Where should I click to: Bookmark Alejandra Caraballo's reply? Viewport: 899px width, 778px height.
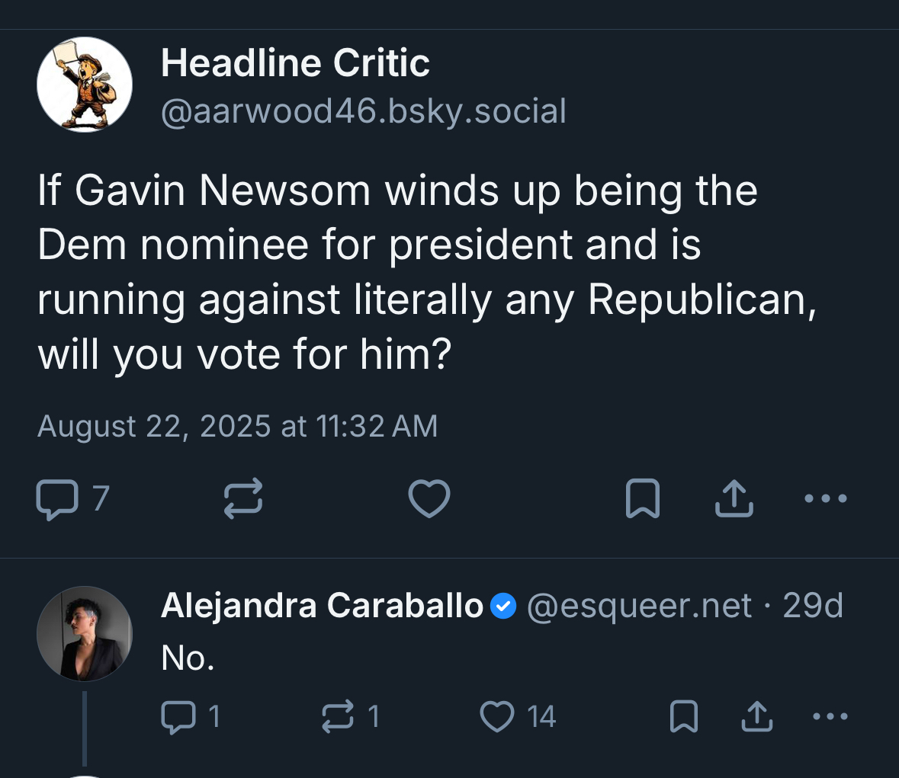(683, 717)
